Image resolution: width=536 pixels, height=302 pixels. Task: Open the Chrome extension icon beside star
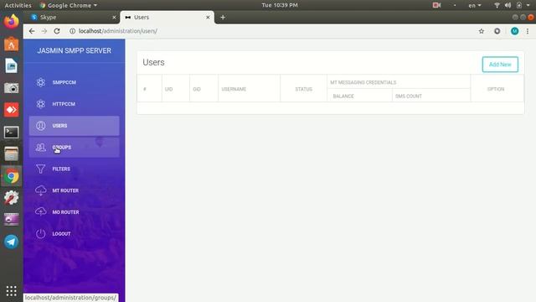[497, 31]
